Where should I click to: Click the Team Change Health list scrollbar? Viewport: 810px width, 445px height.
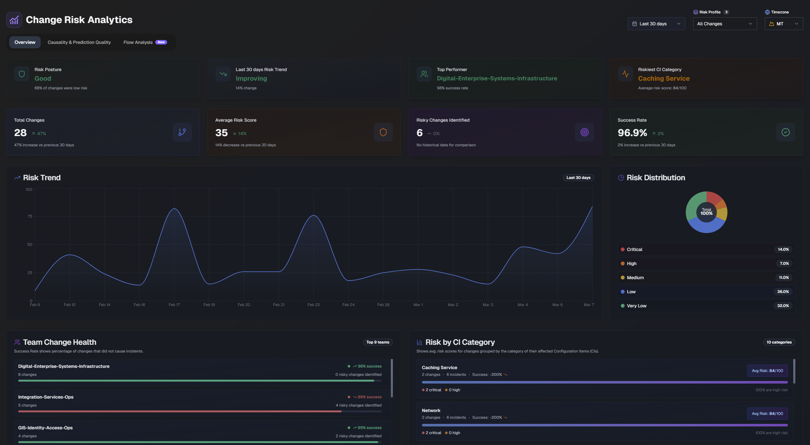[x=392, y=378]
